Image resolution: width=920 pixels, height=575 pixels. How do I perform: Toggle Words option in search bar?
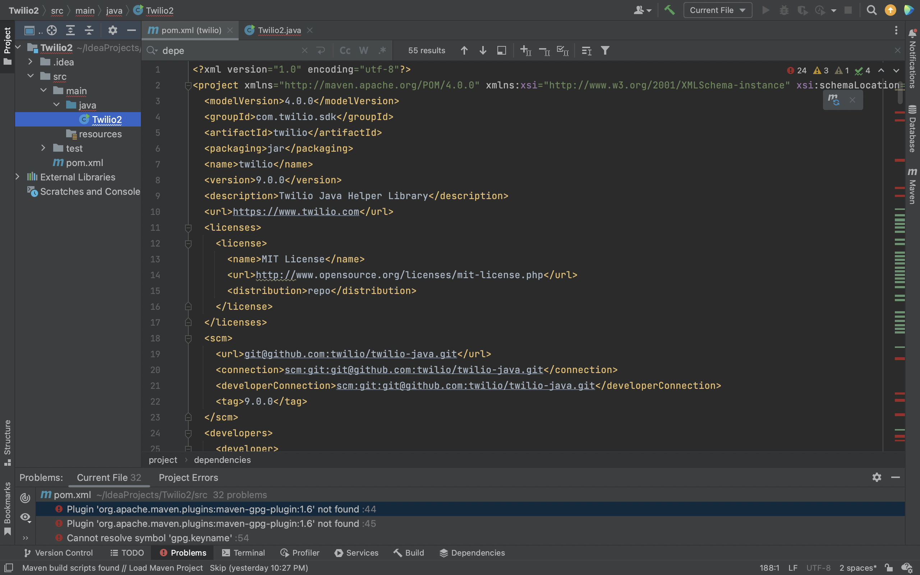363,51
